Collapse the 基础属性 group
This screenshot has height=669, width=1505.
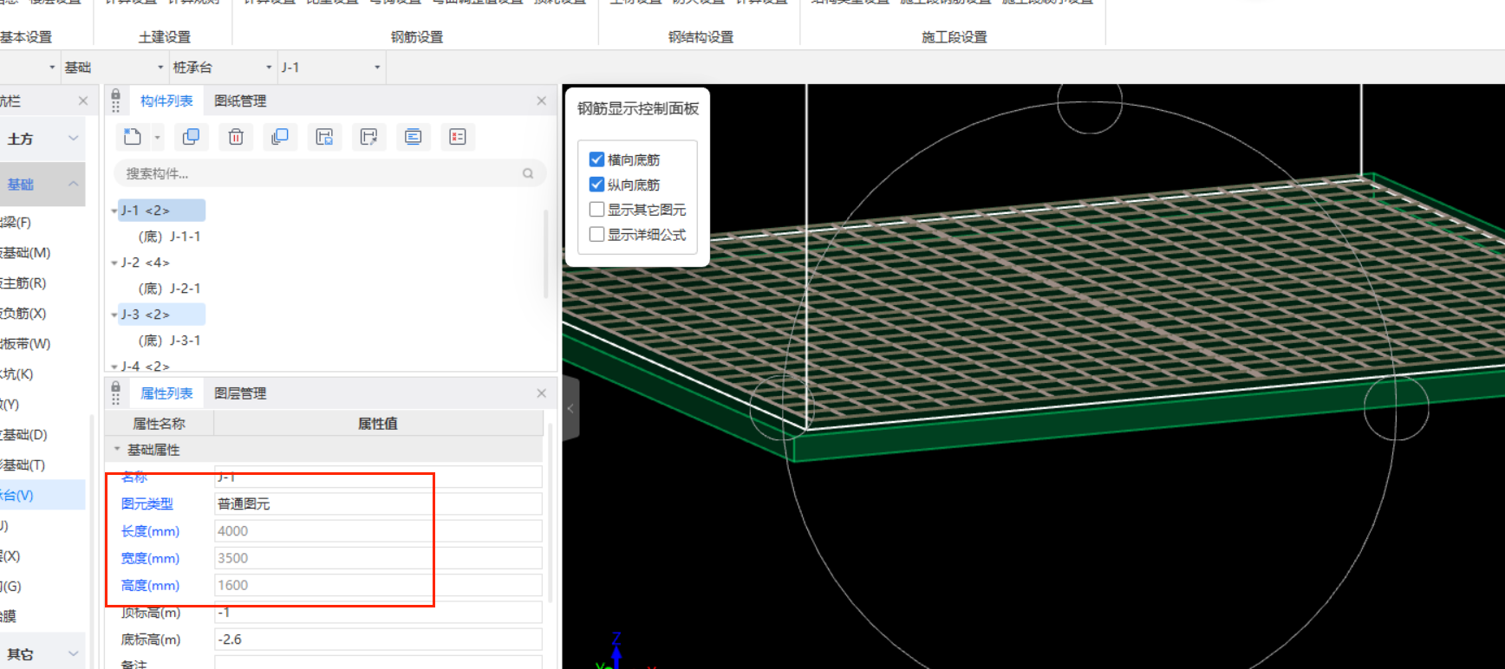[x=117, y=449]
